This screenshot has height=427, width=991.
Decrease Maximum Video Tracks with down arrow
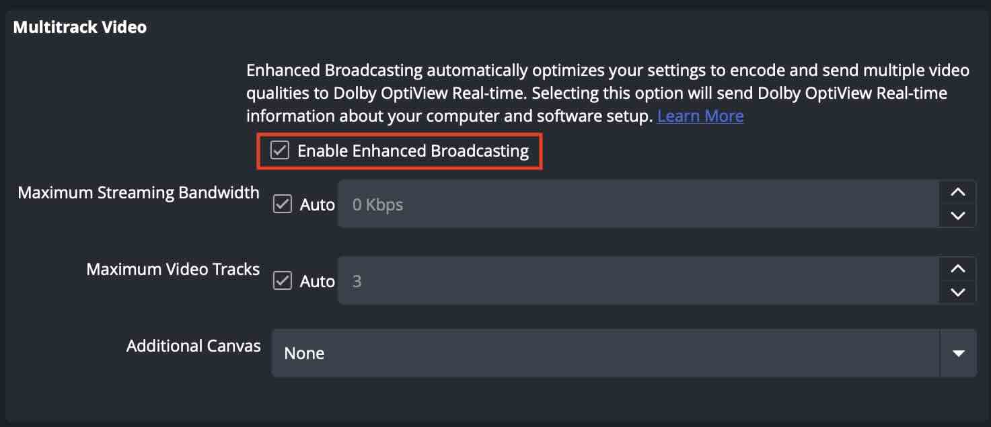pos(957,293)
